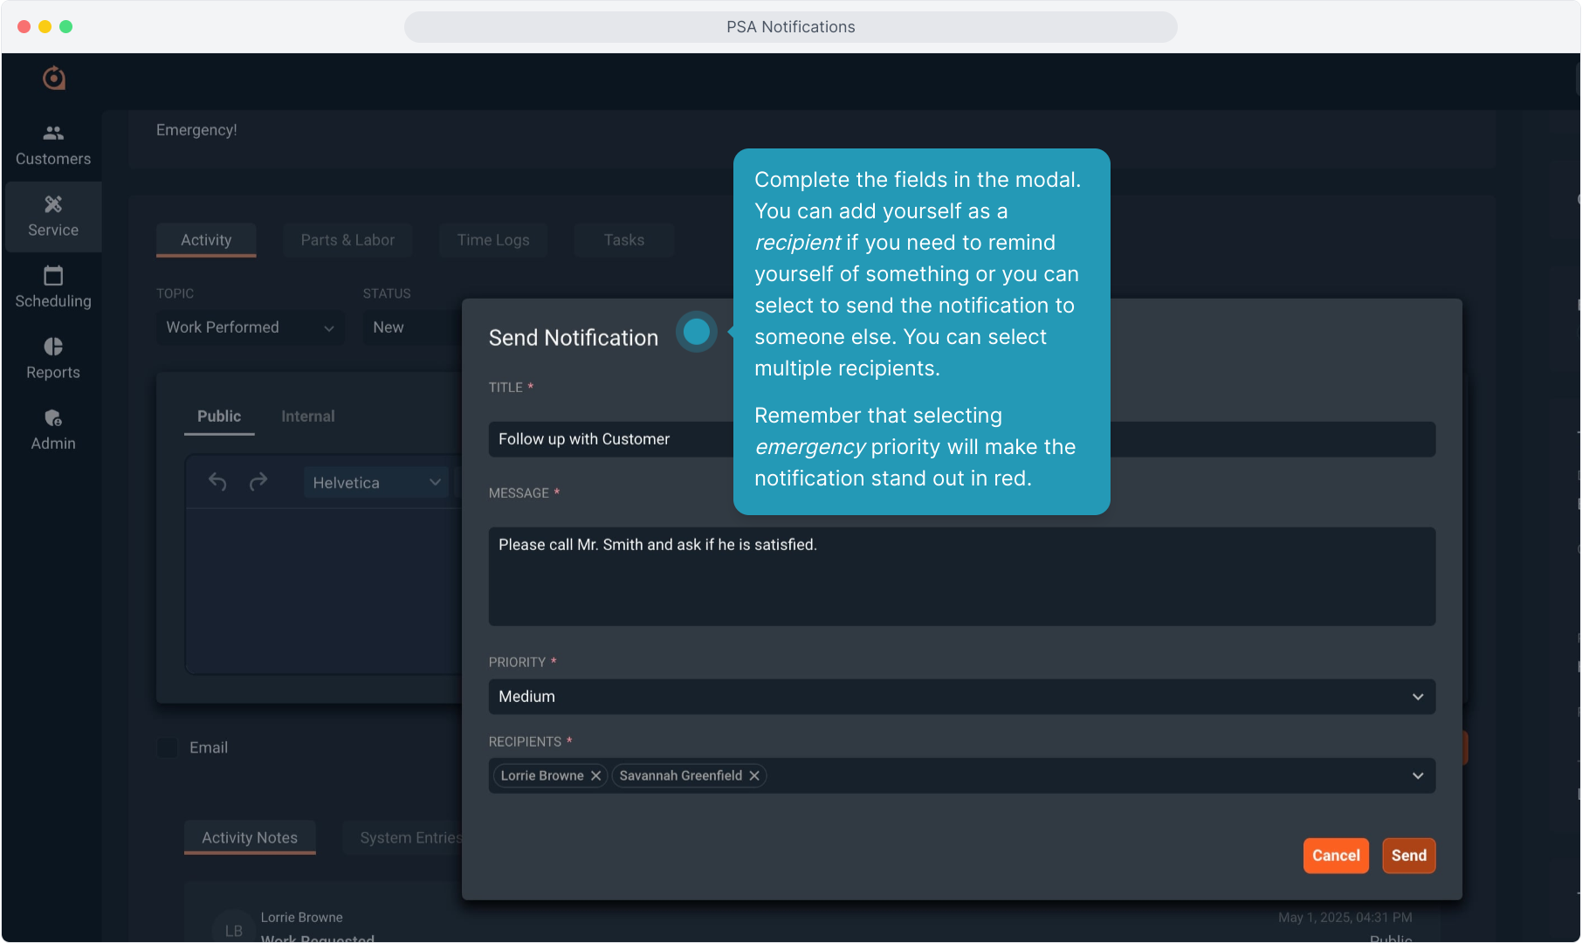This screenshot has height=943, width=1582.
Task: Click the Cancel button
Action: tap(1335, 856)
